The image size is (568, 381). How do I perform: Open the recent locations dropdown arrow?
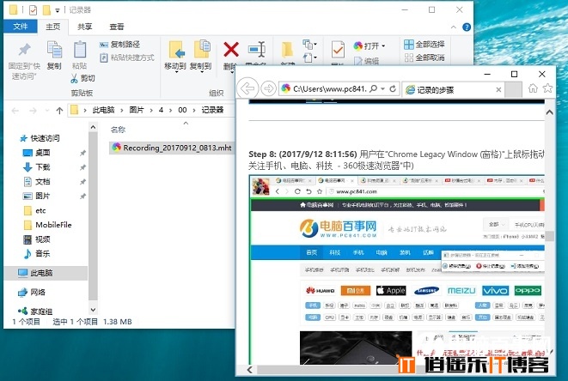click(x=47, y=111)
